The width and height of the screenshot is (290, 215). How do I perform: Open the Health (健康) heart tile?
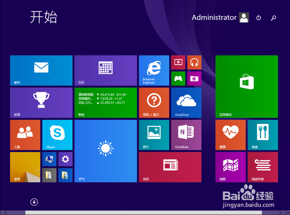(x=231, y=135)
